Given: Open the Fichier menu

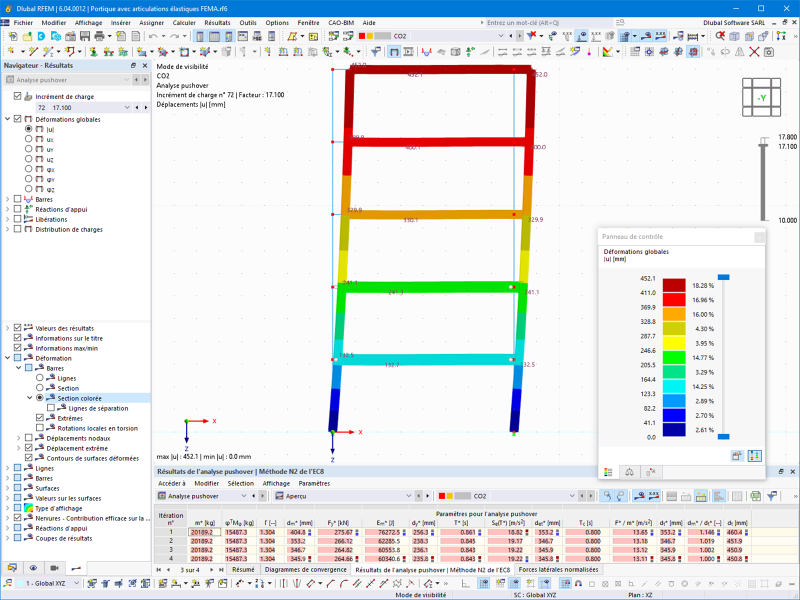Looking at the screenshot, I should tap(23, 22).
